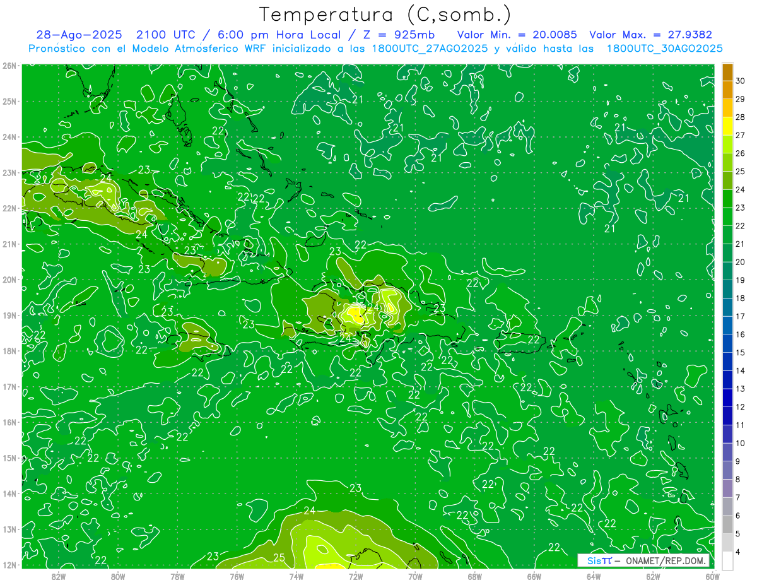This screenshot has height=585, width=757.
Task: Click the value 26 on the color scale
Action: tap(741, 153)
